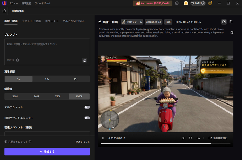Seek on the video progress bar
This screenshot has height=160, width=242.
point(166,144)
